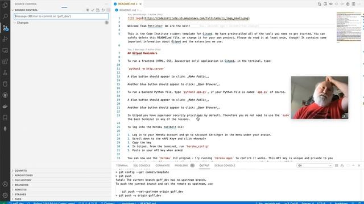
Task: Open the Search view in activity bar
Action: [x=5, y=16]
